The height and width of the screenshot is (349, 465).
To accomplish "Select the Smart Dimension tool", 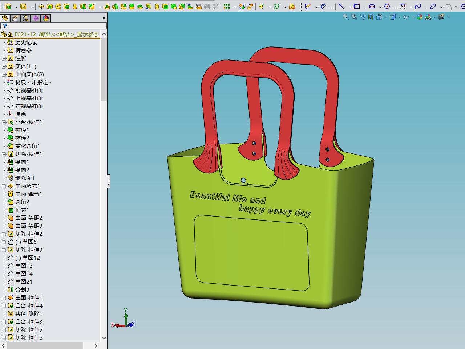I will tap(323, 7).
